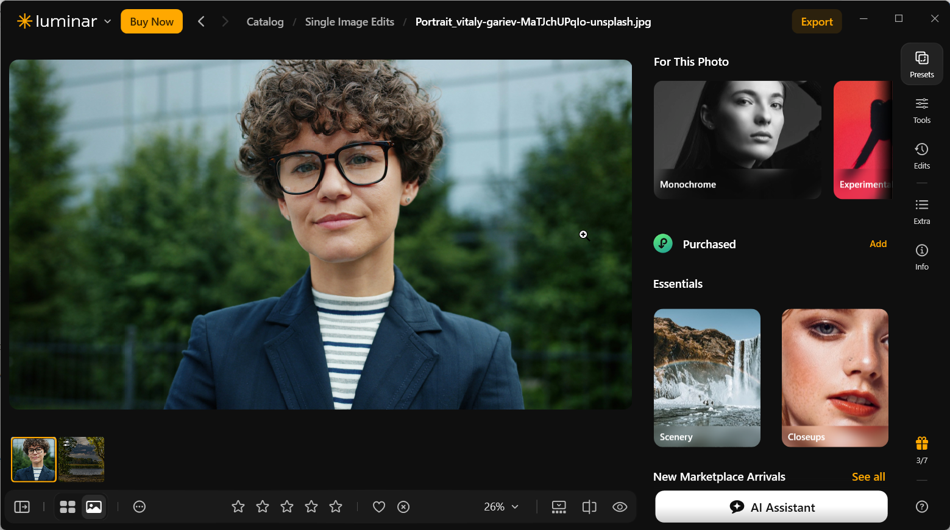Select the portrait thumbnail in filmstrip
950x530 pixels.
tap(34, 459)
